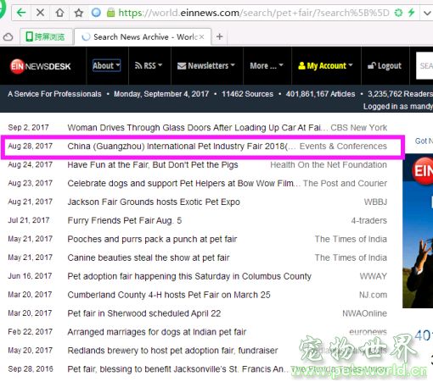Open the RSS dropdown menu
The height and width of the screenshot is (382, 433).
pyautogui.click(x=149, y=65)
